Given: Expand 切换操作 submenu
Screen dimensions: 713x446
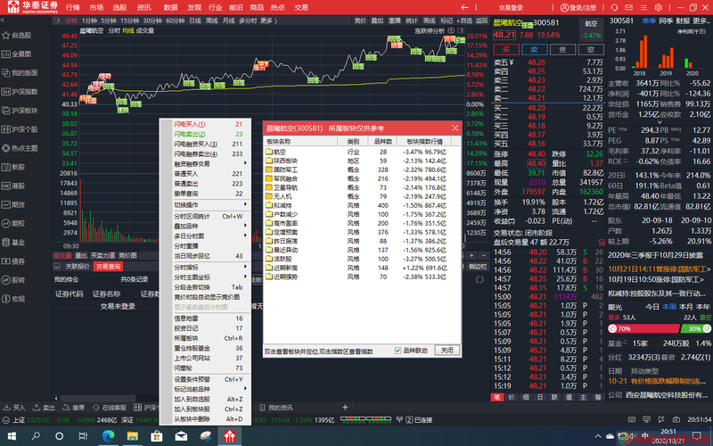Looking at the screenshot, I should (208, 205).
